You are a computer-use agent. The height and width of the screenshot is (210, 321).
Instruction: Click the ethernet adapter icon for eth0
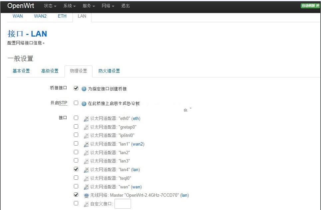[x=86, y=118]
